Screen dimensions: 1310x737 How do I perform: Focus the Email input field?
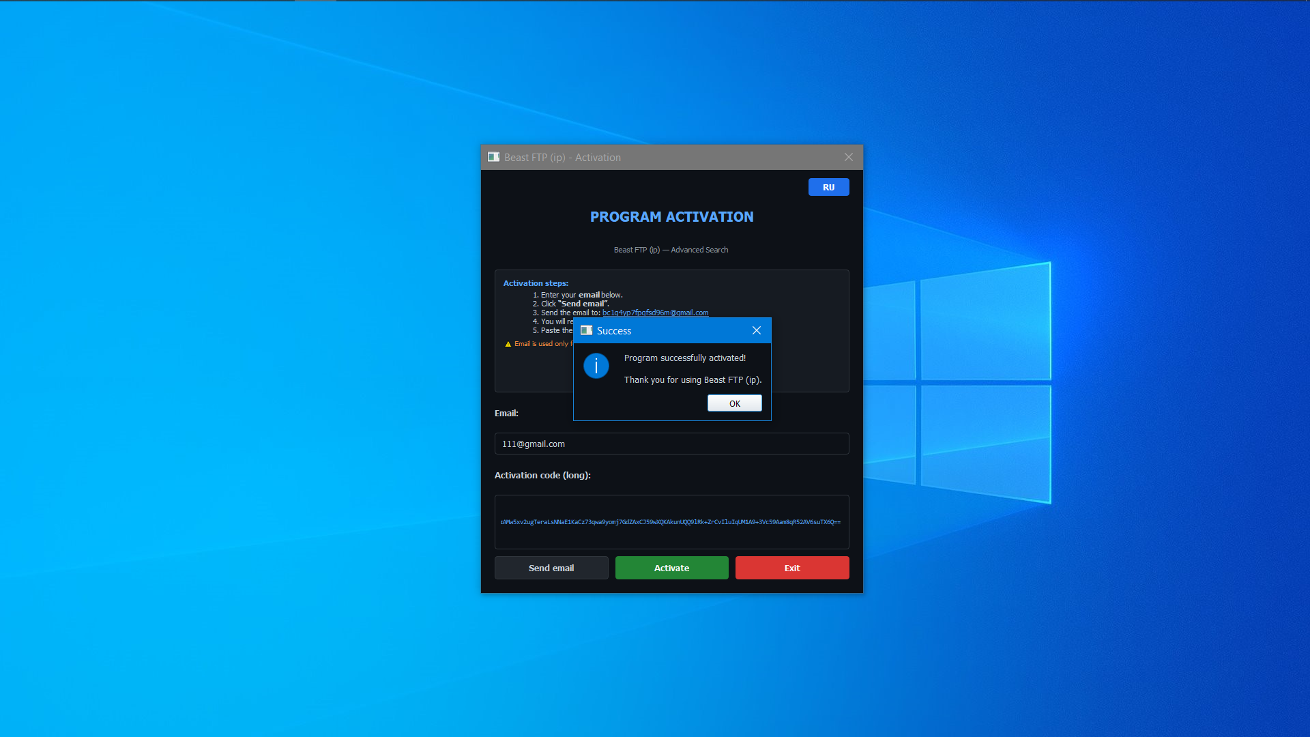tap(671, 444)
